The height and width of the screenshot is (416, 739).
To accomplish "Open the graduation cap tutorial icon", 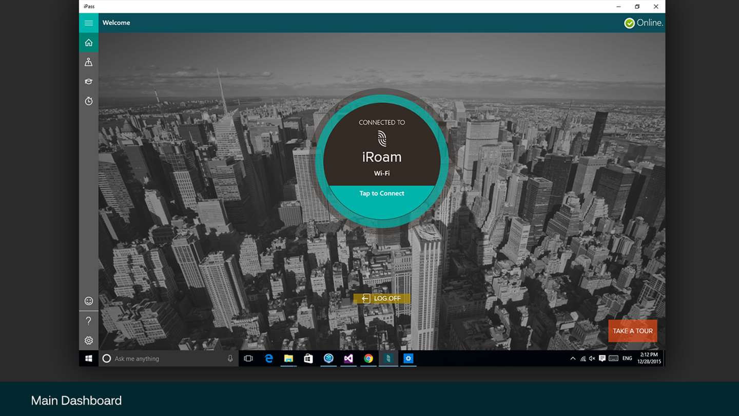I will click(x=89, y=82).
